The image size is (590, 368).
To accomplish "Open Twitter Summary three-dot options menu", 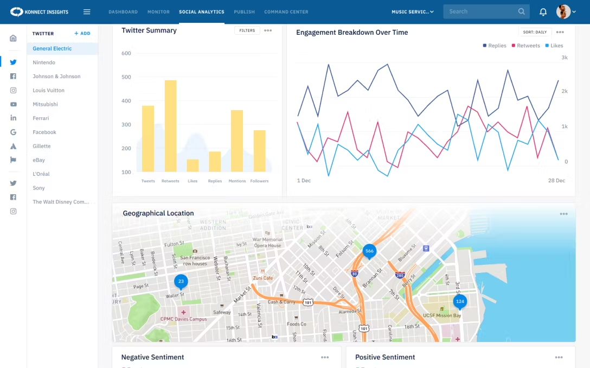I will [x=268, y=31].
